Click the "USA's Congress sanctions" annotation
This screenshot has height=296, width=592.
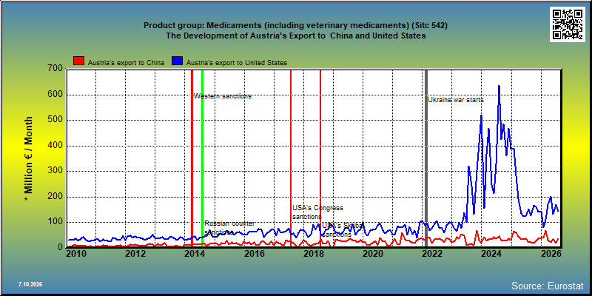[x=317, y=212]
